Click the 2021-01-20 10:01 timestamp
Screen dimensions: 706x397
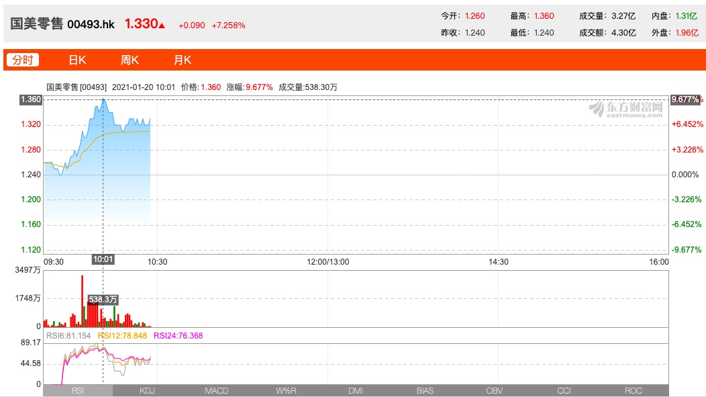[x=144, y=87]
